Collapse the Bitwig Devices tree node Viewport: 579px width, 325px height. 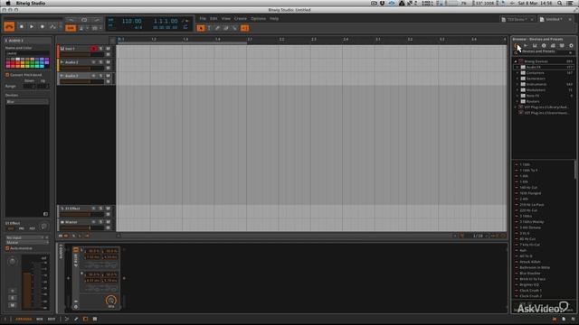tap(516, 61)
